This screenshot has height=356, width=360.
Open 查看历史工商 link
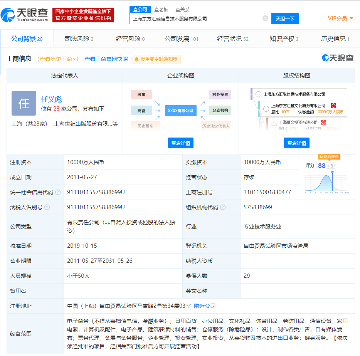(58, 59)
